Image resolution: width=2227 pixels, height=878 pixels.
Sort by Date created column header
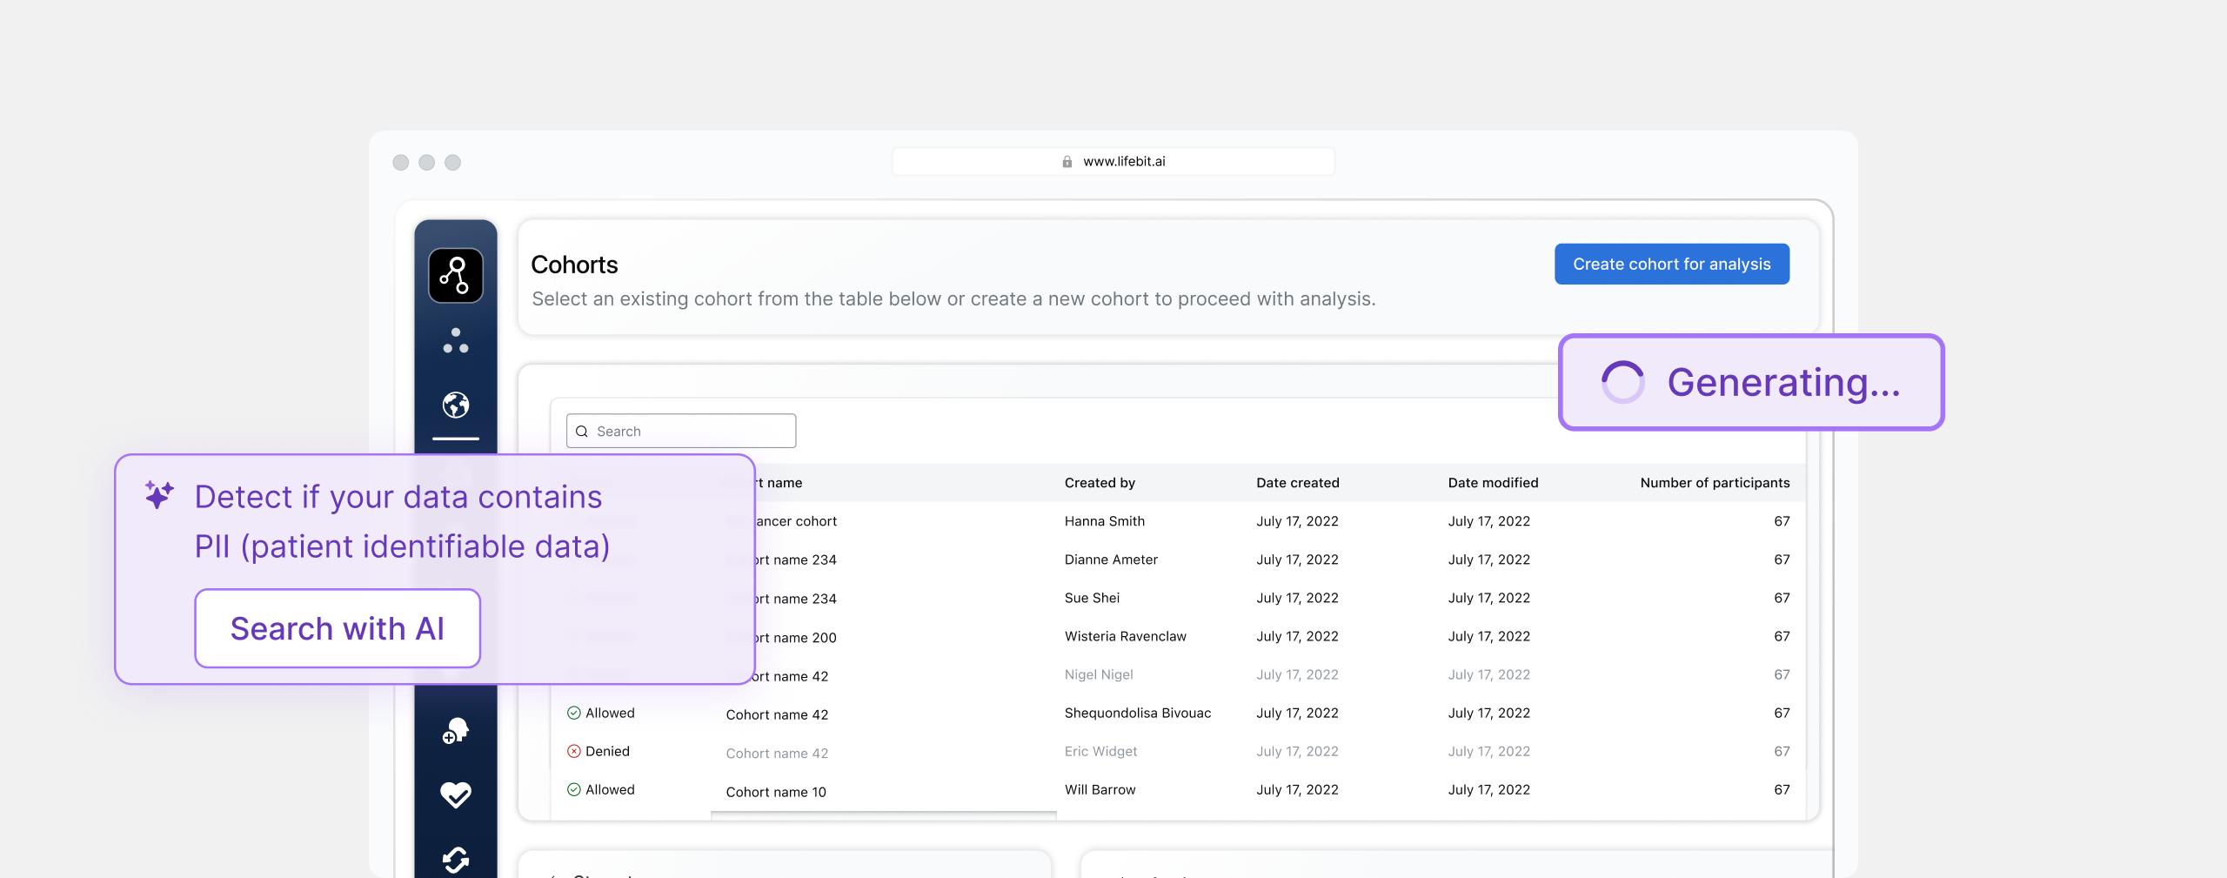coord(1297,483)
